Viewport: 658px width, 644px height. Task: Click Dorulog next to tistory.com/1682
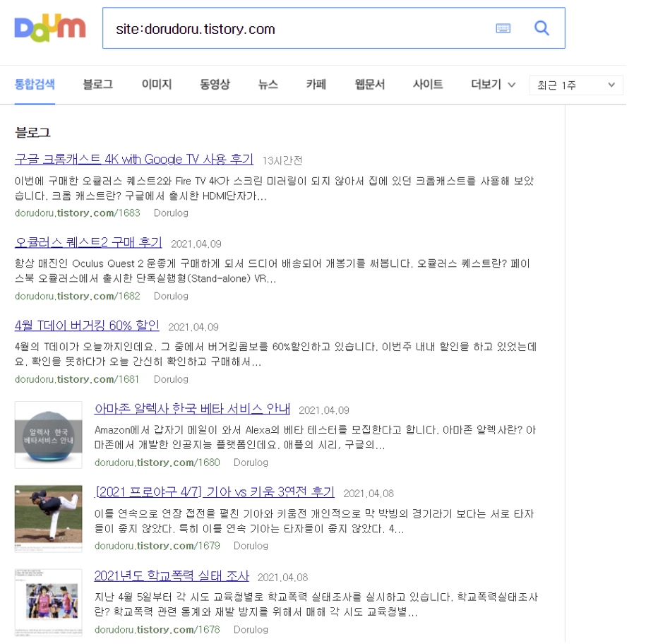pyautogui.click(x=171, y=297)
